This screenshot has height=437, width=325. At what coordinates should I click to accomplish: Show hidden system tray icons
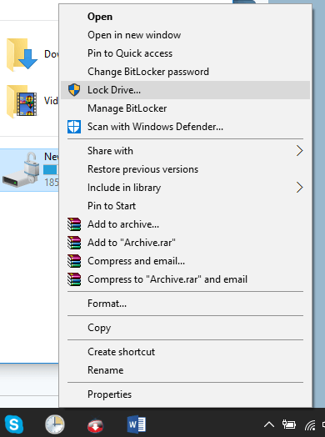click(269, 424)
